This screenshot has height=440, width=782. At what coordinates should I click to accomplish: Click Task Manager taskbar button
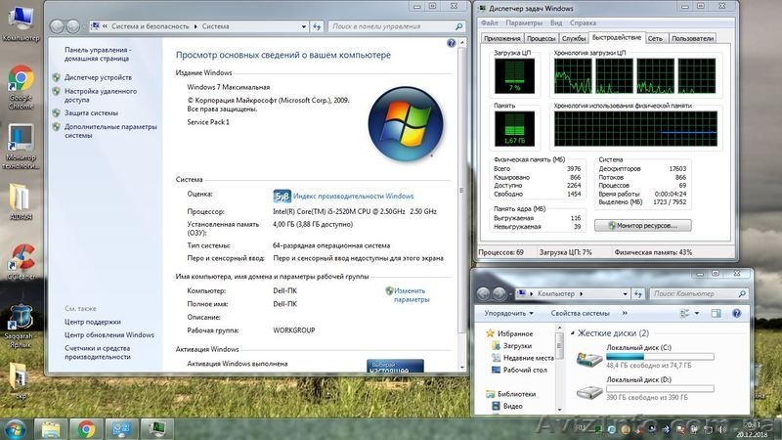tap(157, 429)
